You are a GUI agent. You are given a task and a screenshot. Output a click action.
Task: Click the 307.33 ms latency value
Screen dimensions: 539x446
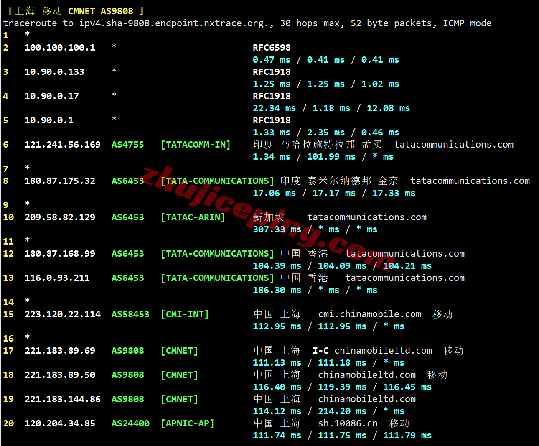point(277,229)
